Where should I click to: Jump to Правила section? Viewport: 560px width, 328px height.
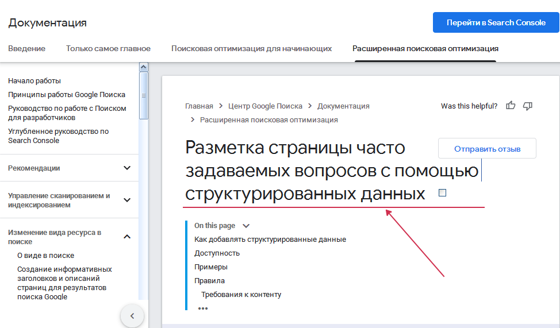(209, 281)
